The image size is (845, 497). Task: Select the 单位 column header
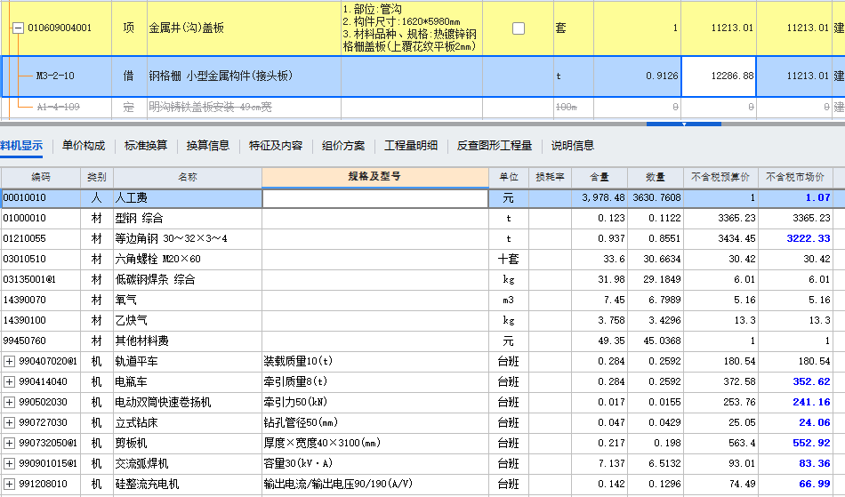[509, 177]
